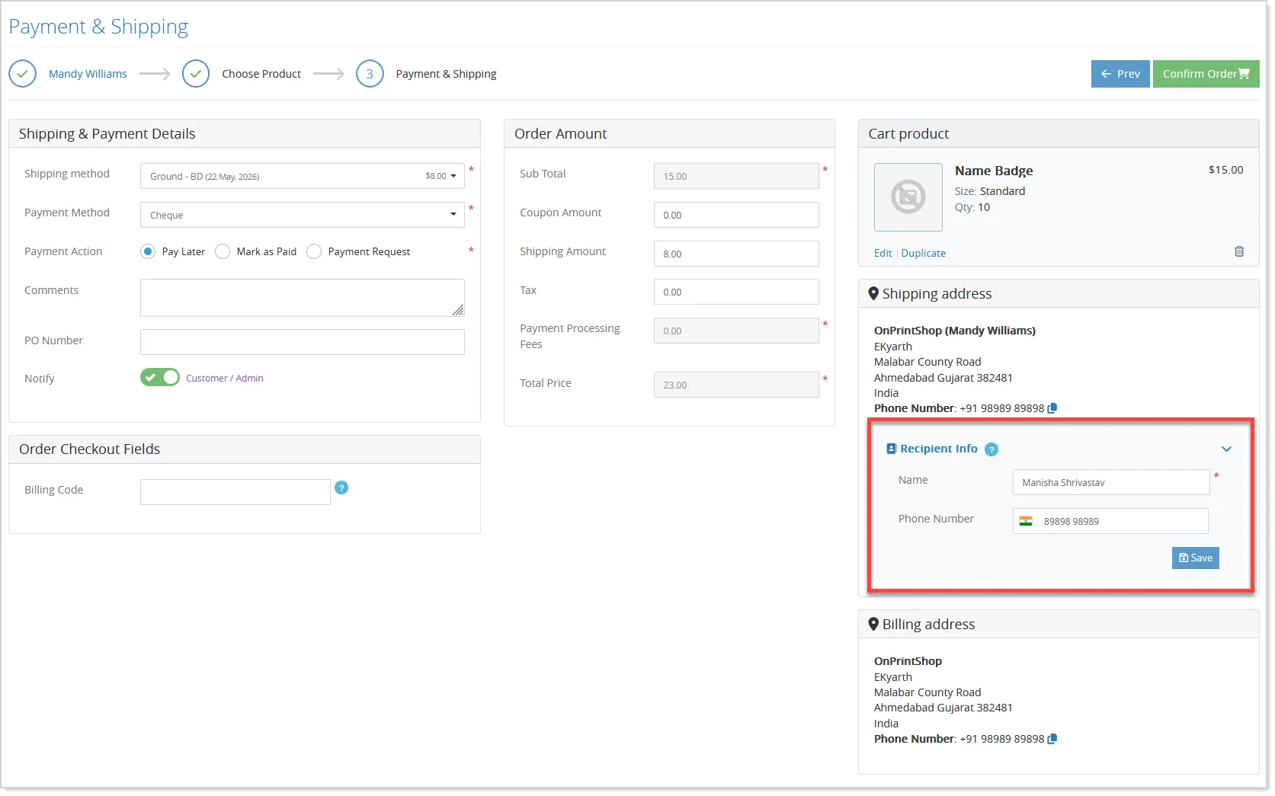Viewport: 1275px width, 796px height.
Task: Click the Name Badge placeholder image
Action: (908, 197)
